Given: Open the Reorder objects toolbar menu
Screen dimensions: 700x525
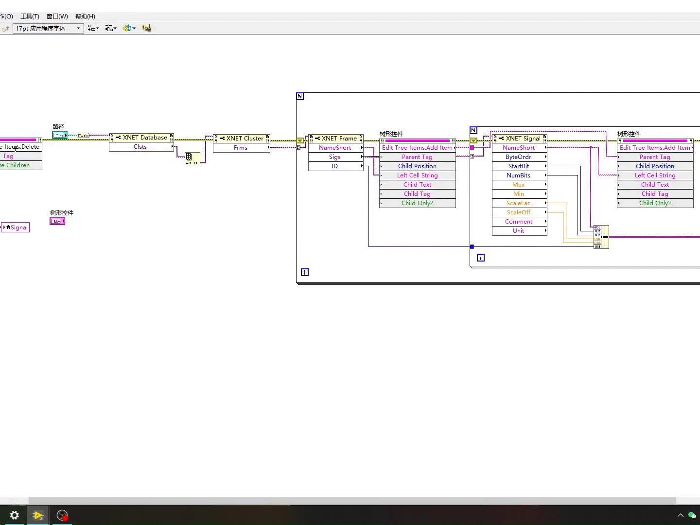Looking at the screenshot, I should click(129, 28).
